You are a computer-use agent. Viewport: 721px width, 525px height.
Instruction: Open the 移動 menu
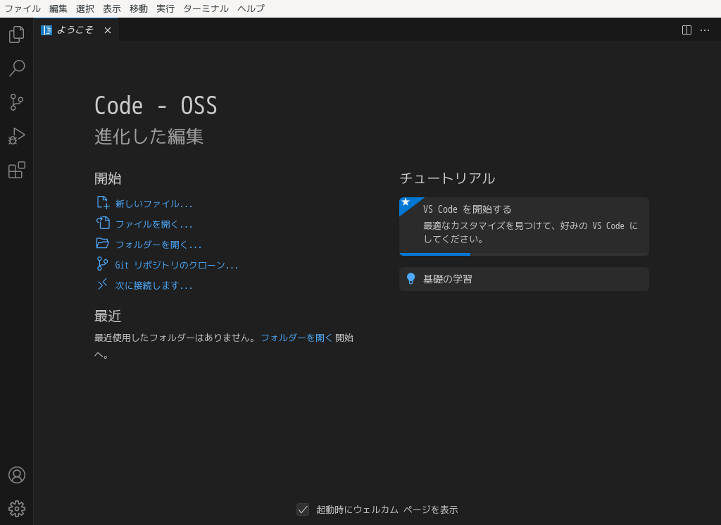point(139,8)
